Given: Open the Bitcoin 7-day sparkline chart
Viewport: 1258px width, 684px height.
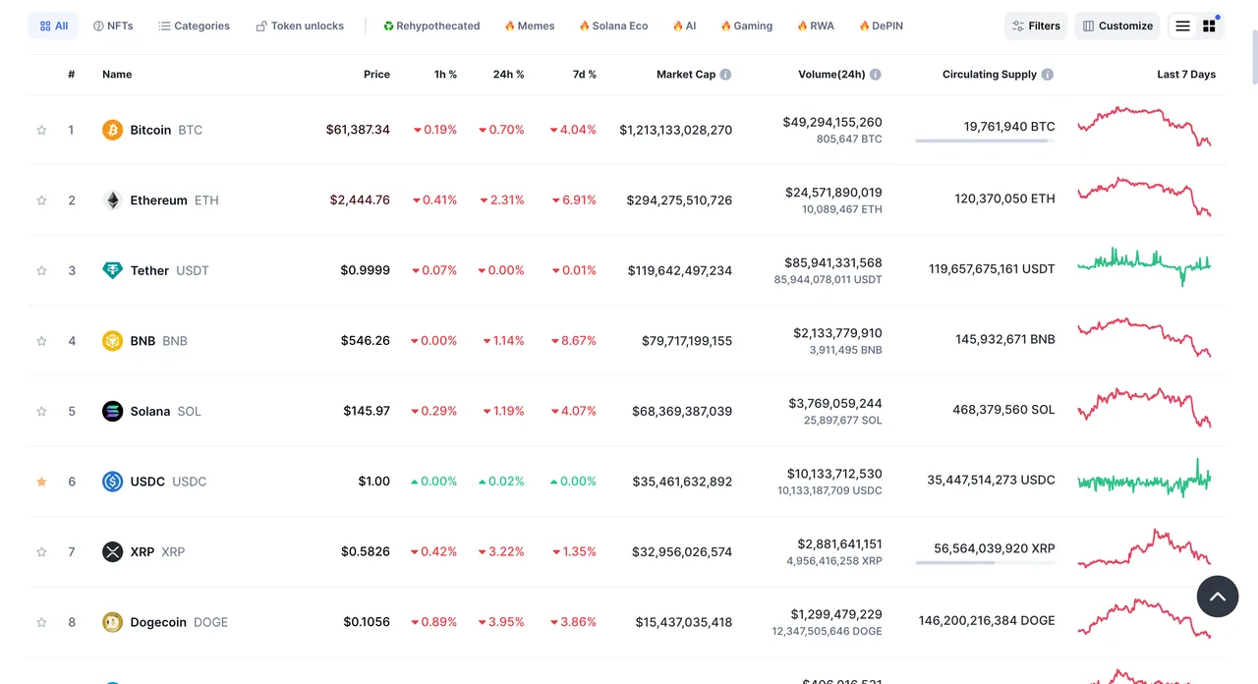Looking at the screenshot, I should 1144,127.
